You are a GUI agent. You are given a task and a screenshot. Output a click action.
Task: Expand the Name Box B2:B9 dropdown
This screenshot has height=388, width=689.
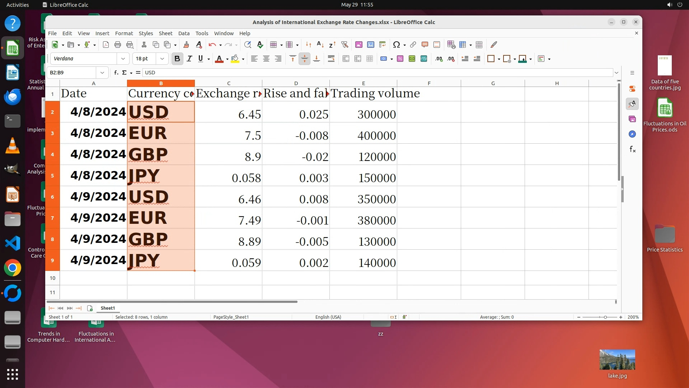tap(102, 73)
